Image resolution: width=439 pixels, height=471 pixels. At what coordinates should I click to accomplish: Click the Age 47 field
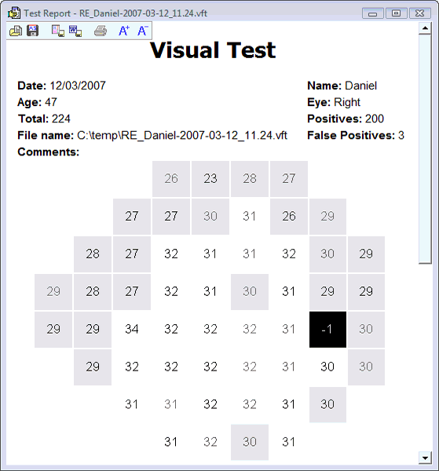(37, 102)
